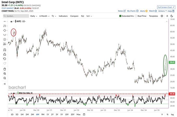Image resolution: width=177 pixels, height=117 pixels.
Task: Select the crosshair line drawing tool
Action: 5,21
